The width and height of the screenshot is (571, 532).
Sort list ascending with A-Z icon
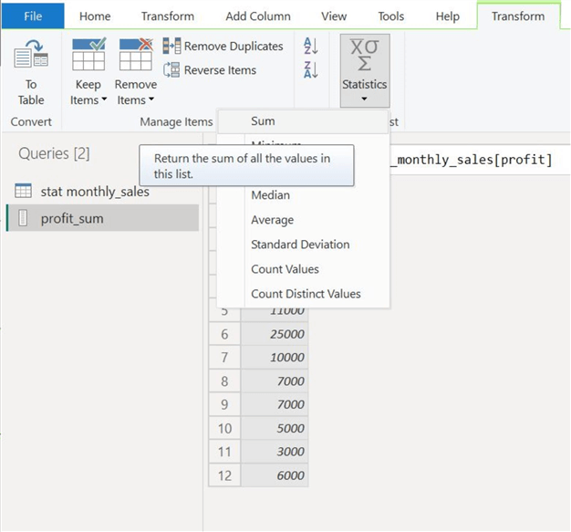coord(310,47)
